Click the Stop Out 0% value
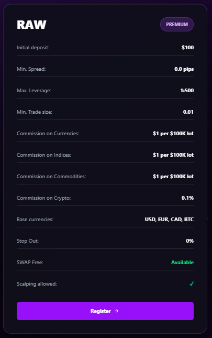The image size is (212, 338). (189, 241)
